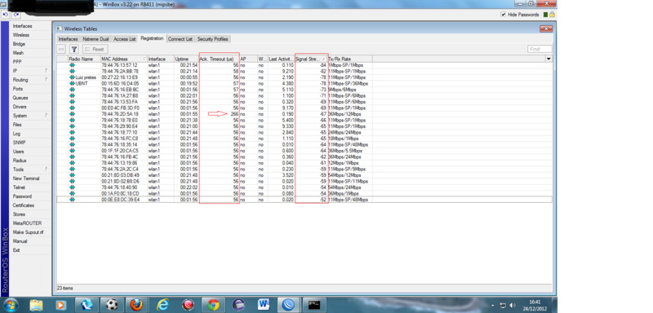The height and width of the screenshot is (313, 653).
Task: Open Firefox from the taskbar
Action: point(136,305)
